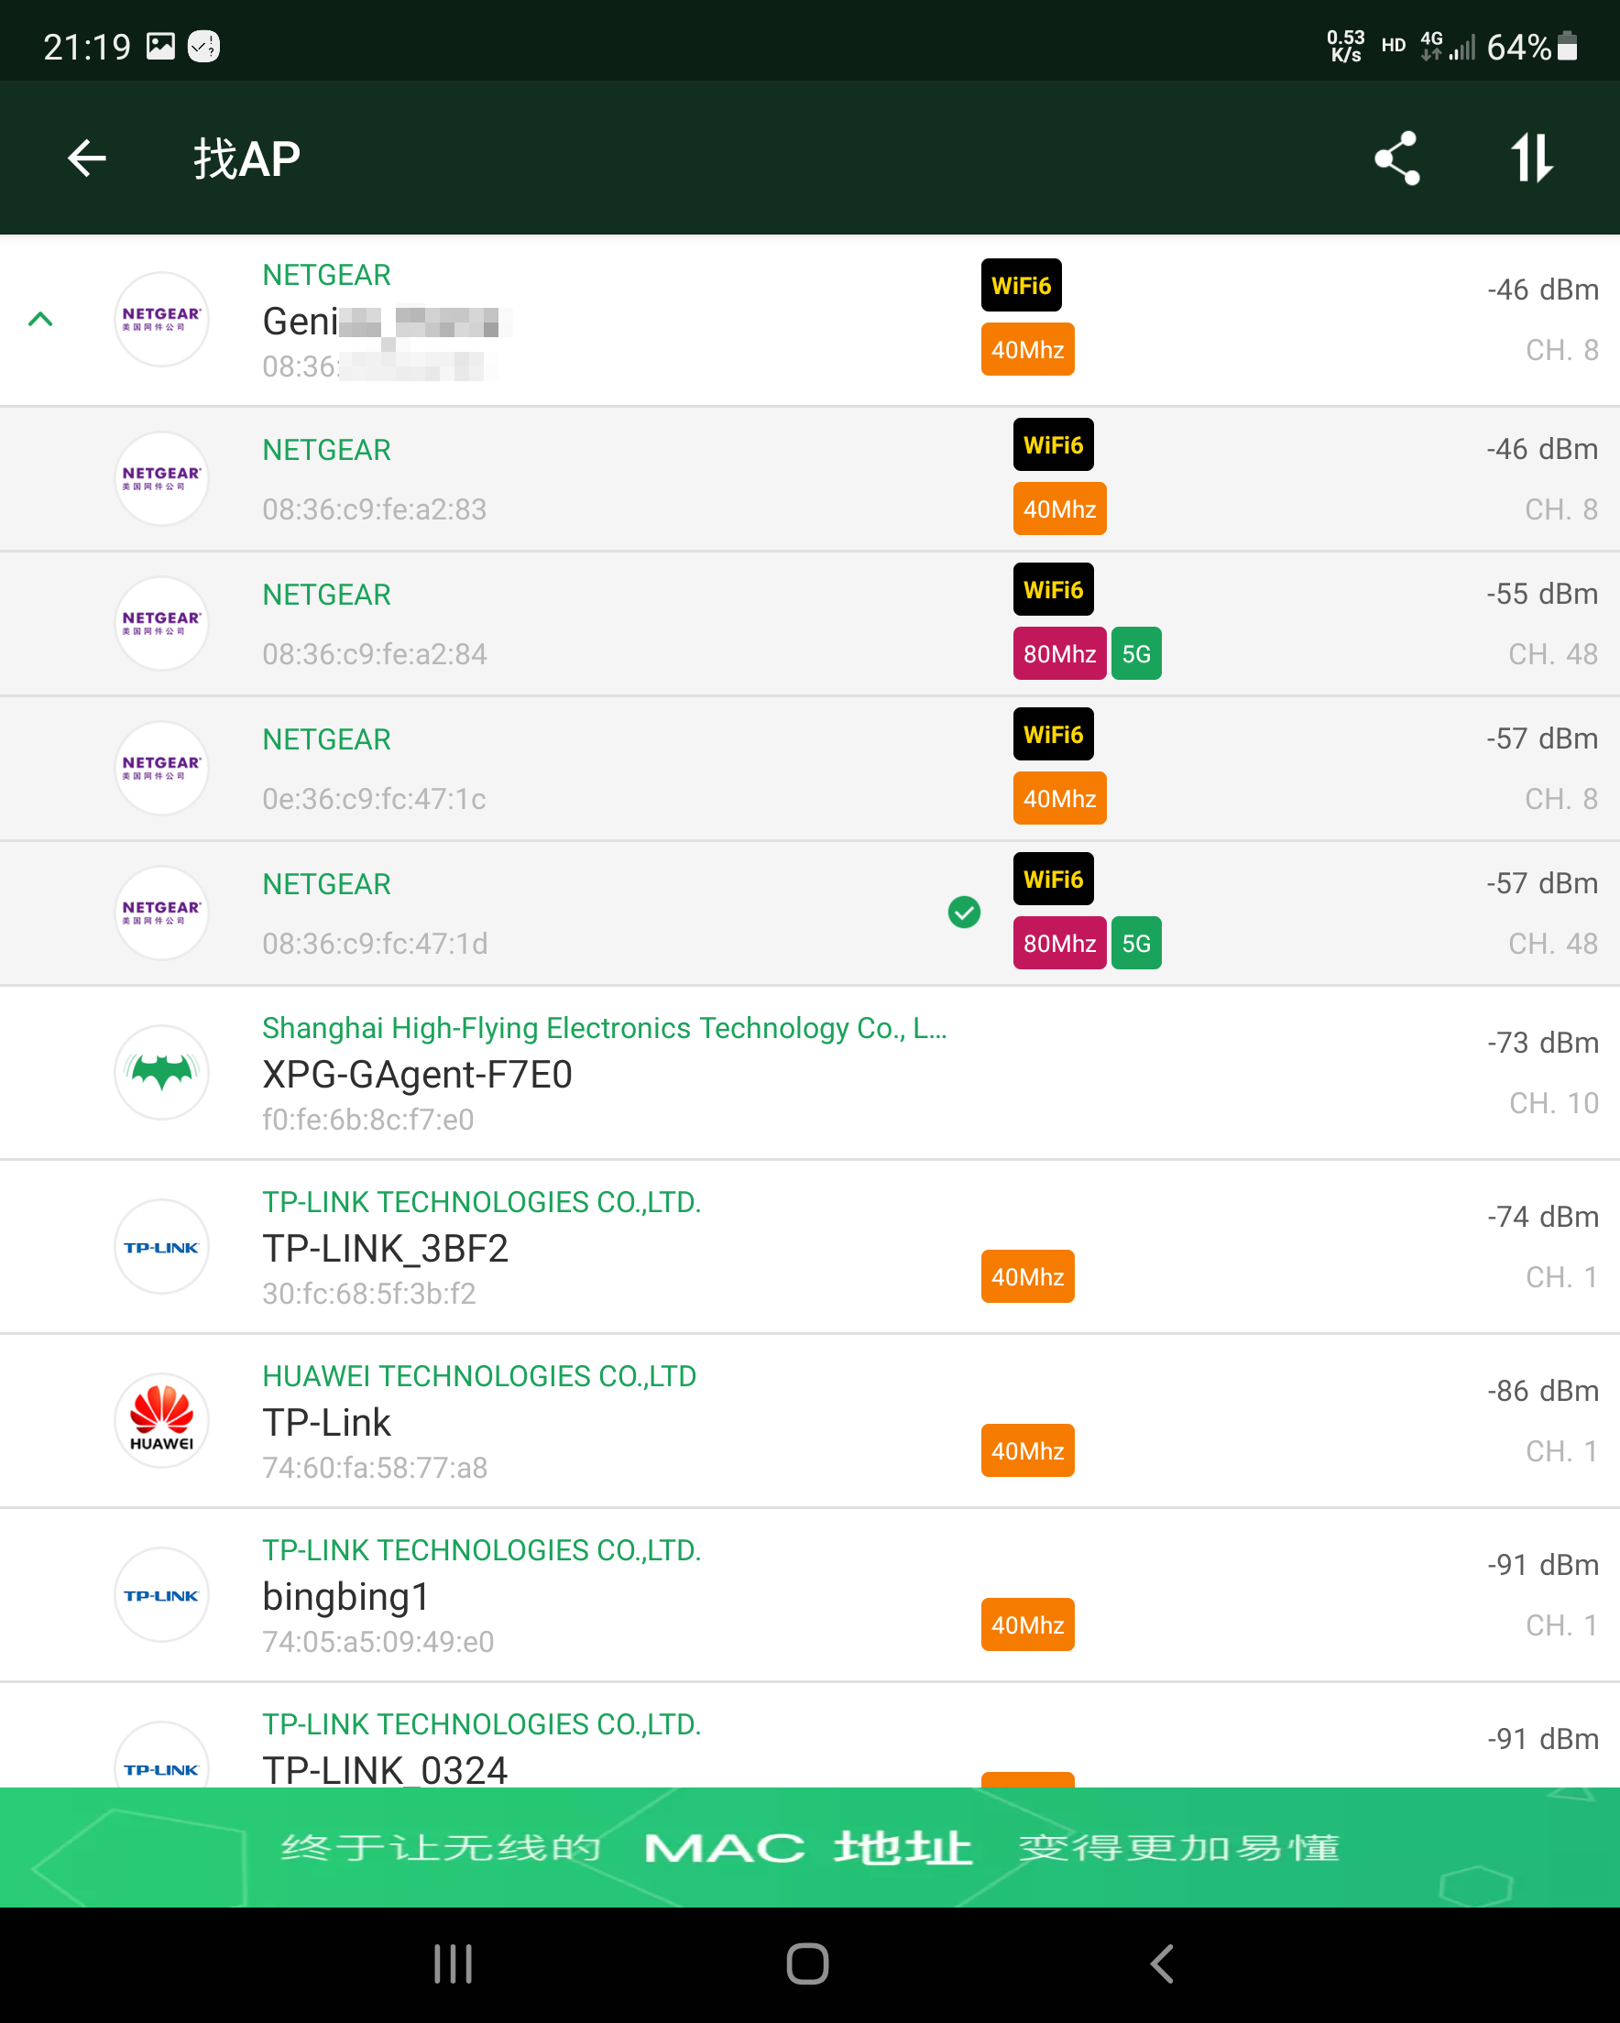Screen dimensions: 1620x2023
Task: Tap the green connected checkmark icon
Action: 964,912
